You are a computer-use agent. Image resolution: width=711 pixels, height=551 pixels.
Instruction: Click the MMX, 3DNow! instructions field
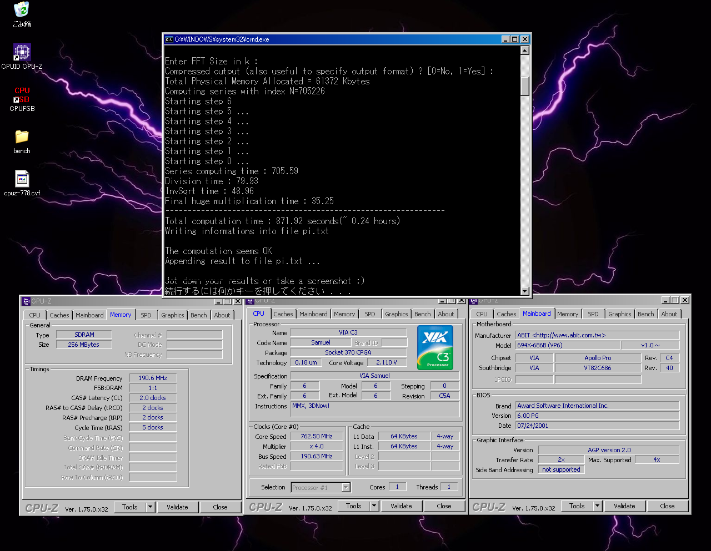[375, 409]
